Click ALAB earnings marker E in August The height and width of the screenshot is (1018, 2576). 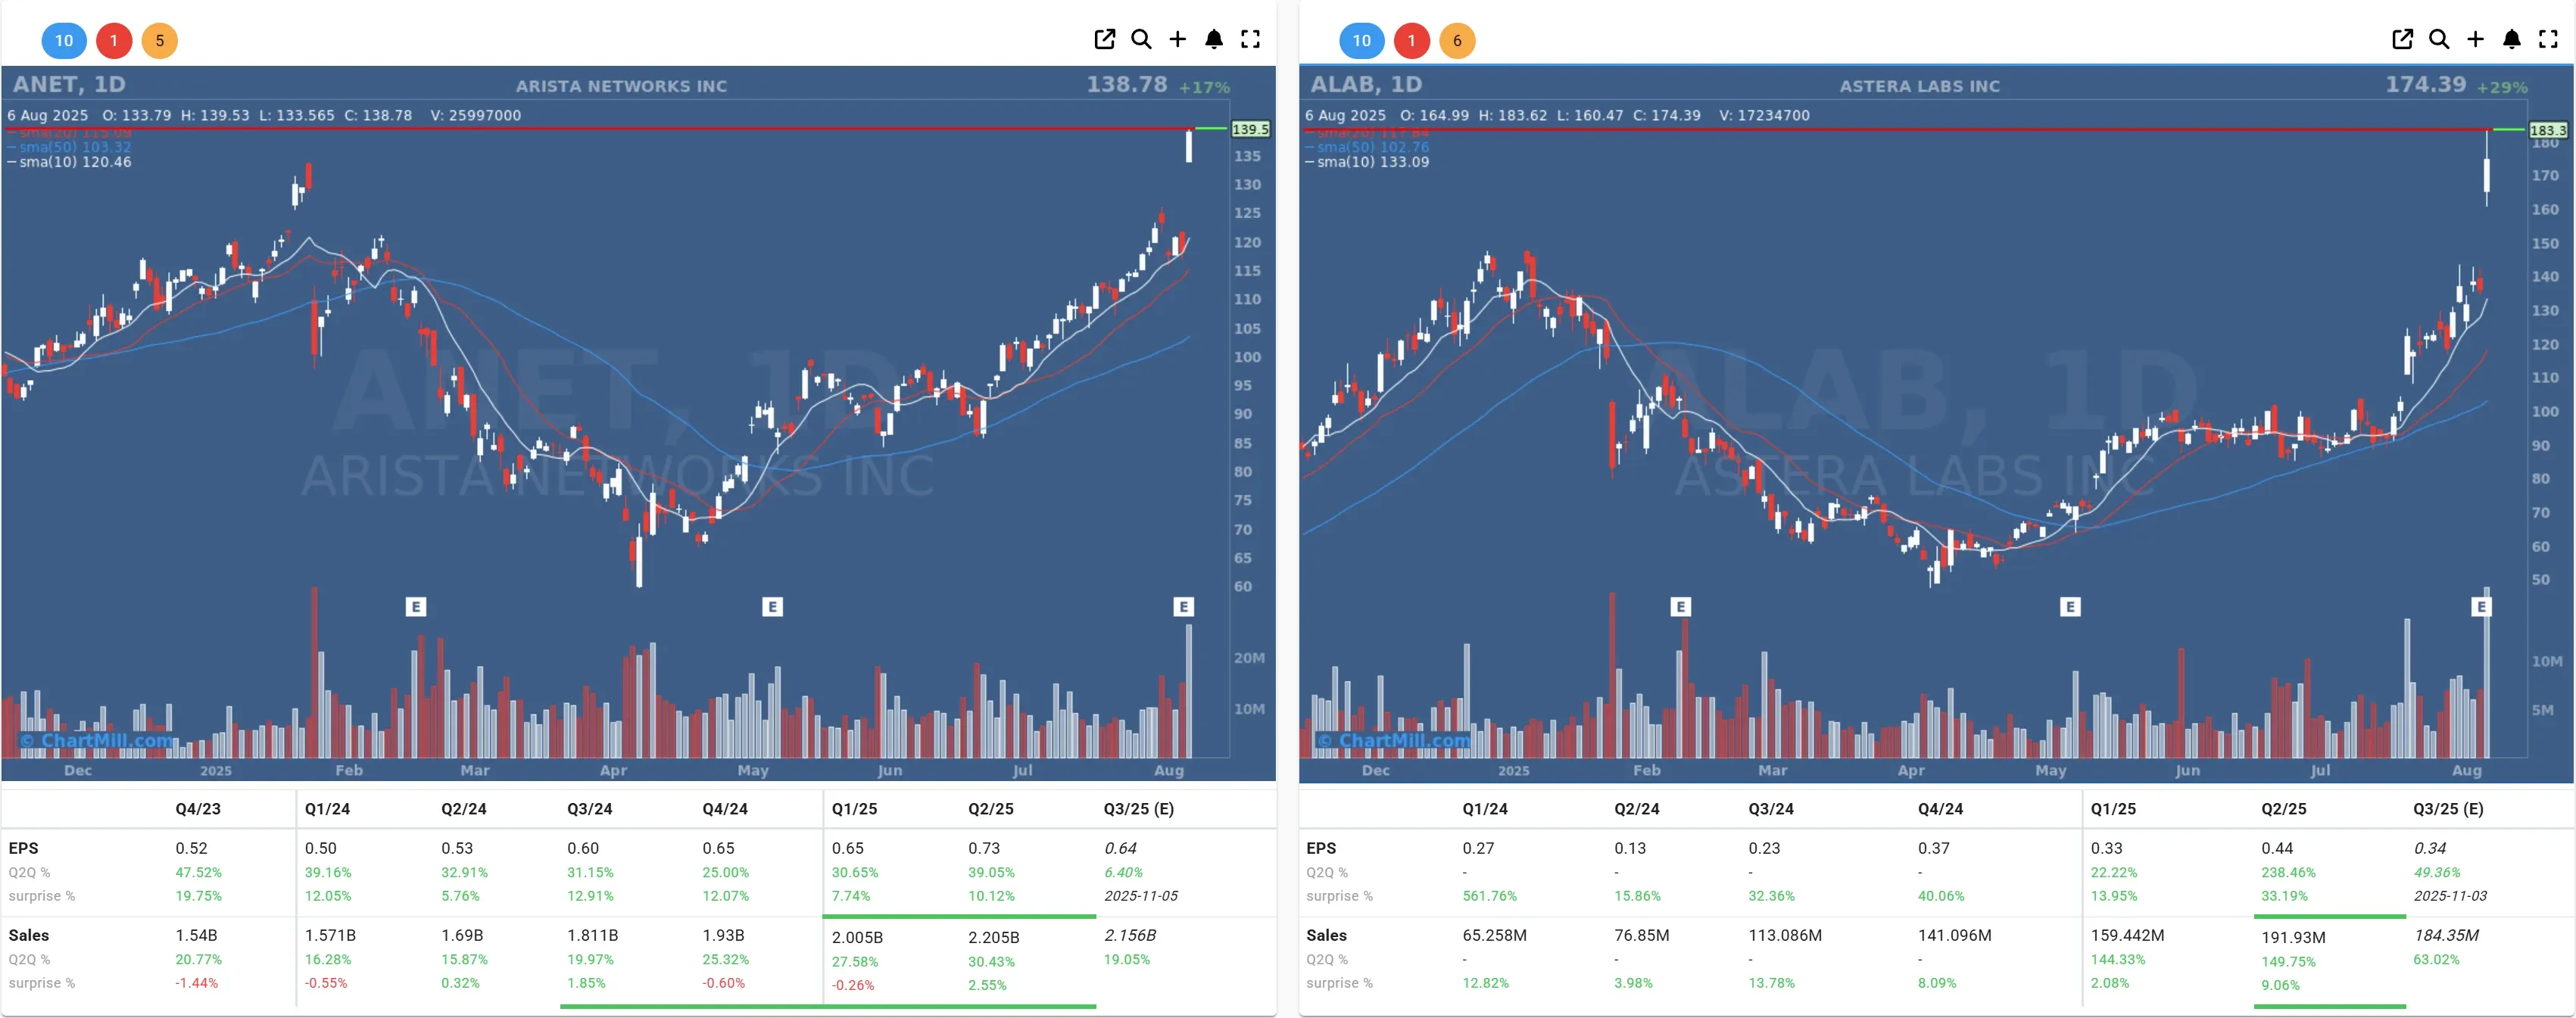[x=2482, y=606]
